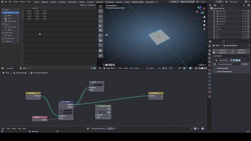Click the text info icon in viewport
Screen dimensions: 251x141
[106, 35]
